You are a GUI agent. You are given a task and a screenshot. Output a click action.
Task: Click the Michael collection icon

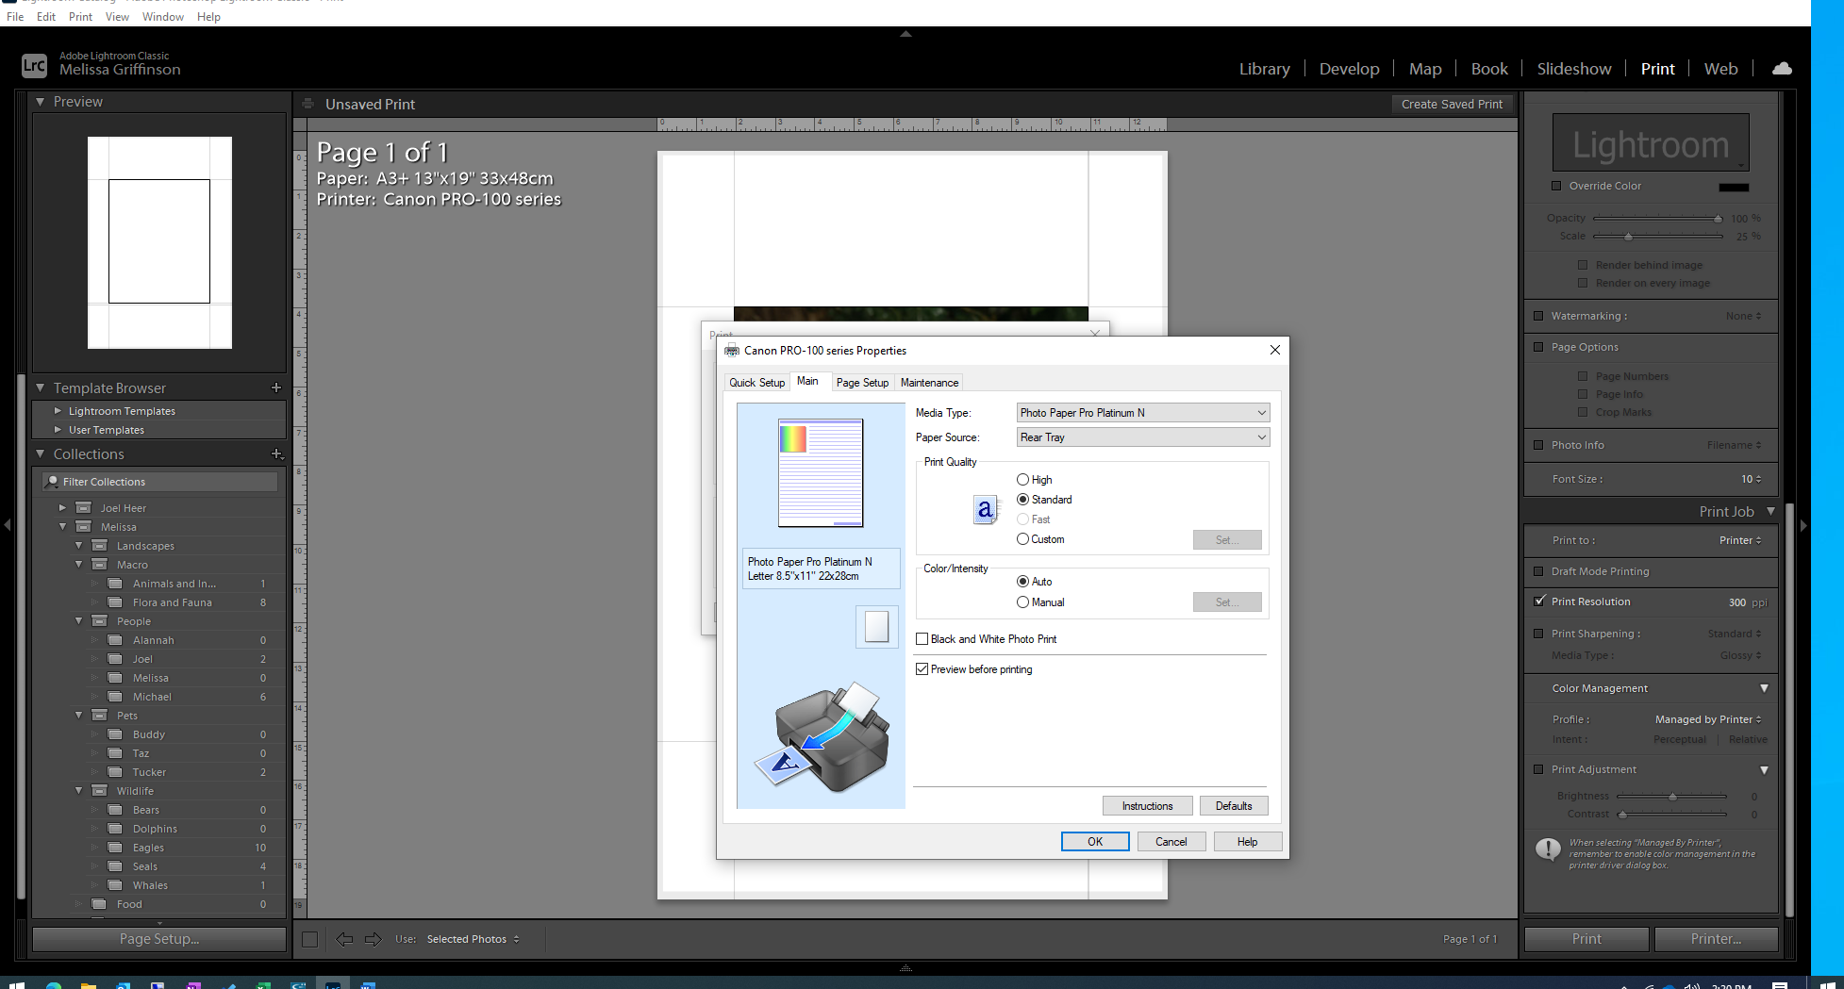coord(115,697)
